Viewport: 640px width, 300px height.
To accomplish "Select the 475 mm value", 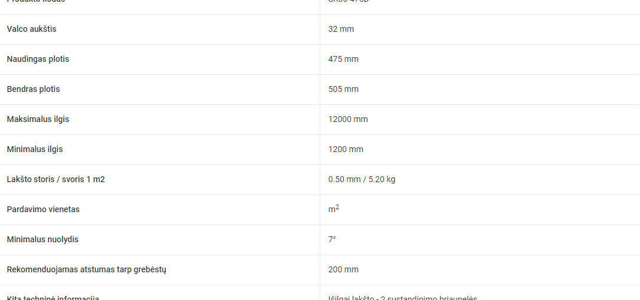I will pos(343,59).
